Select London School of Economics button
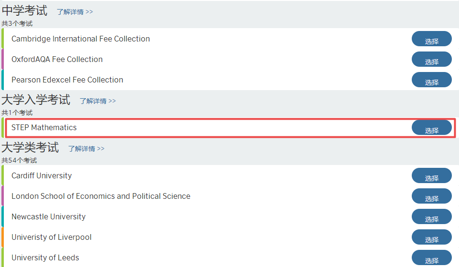The image size is (459, 267). (x=431, y=196)
